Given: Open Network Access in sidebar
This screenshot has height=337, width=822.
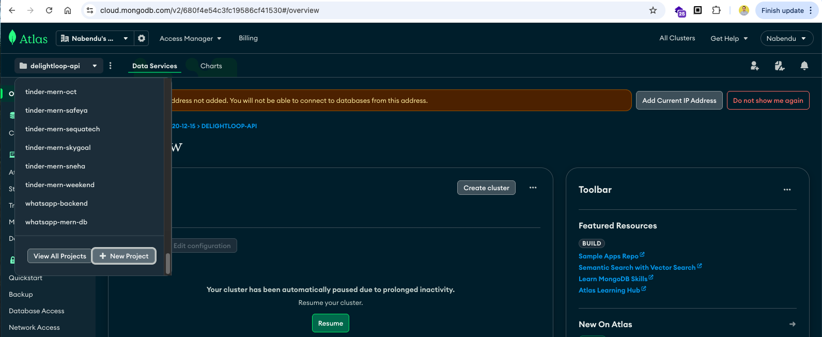Looking at the screenshot, I should (x=34, y=327).
